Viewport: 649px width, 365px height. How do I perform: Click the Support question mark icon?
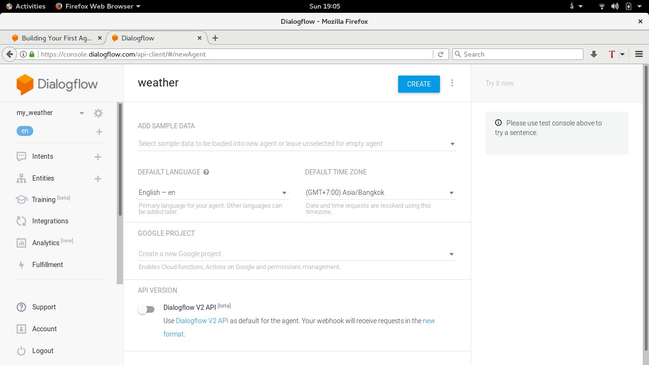21,307
